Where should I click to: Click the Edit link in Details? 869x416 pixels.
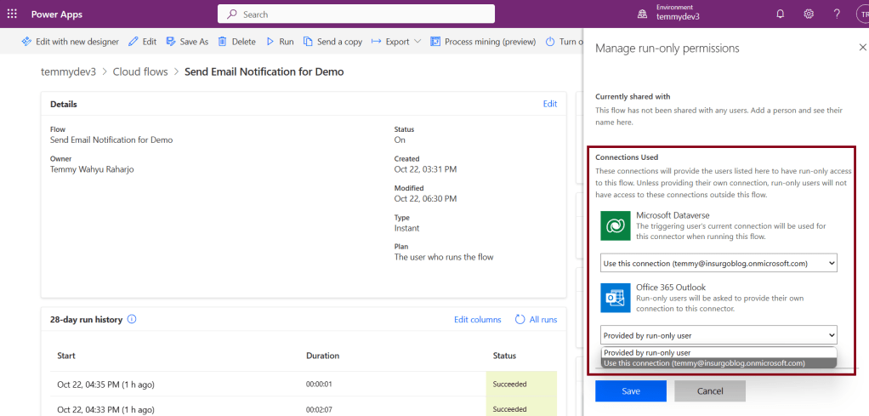click(550, 104)
